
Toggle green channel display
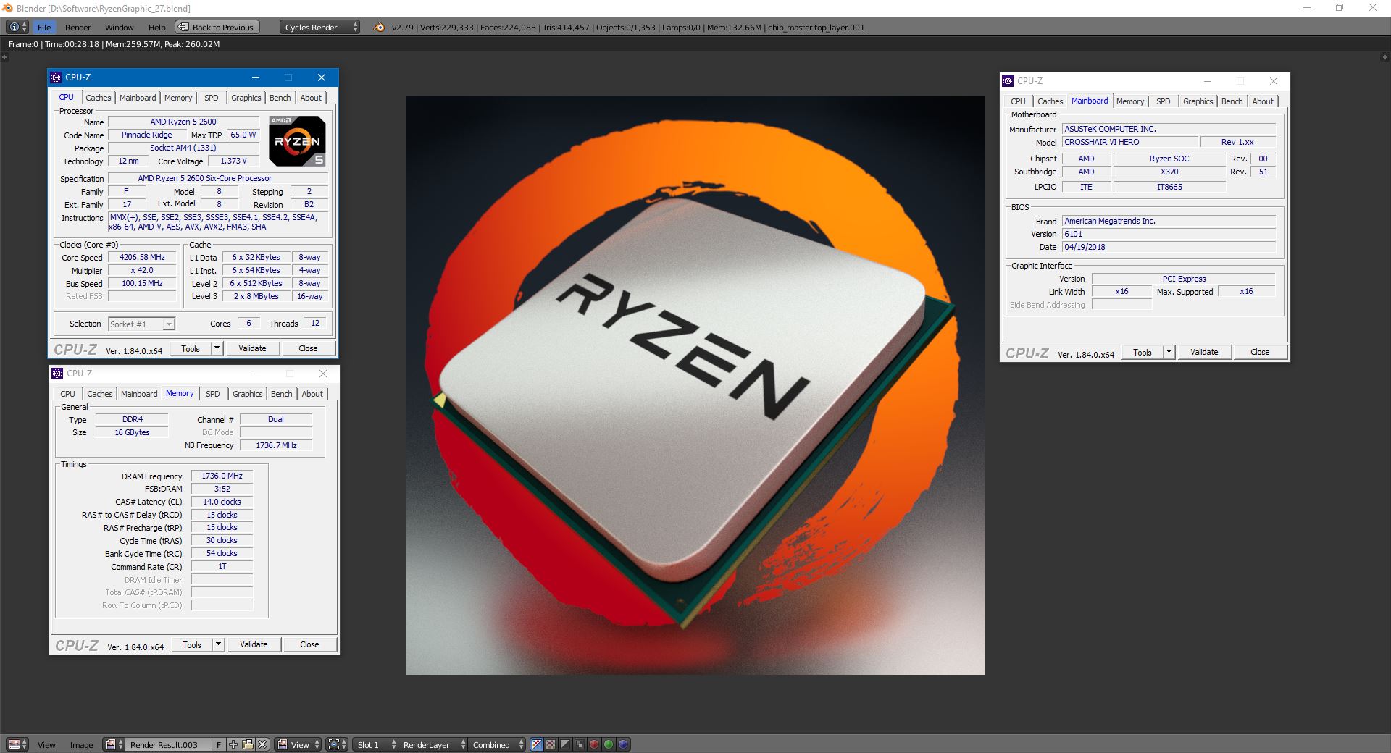pos(609,744)
